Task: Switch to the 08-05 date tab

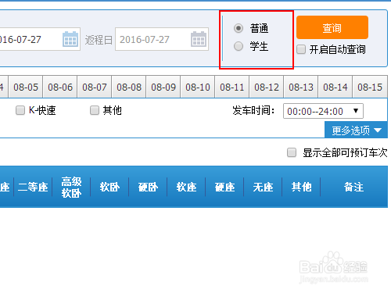Action: click(x=26, y=87)
